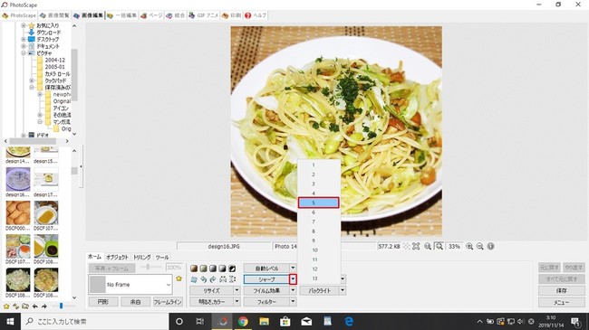The width and height of the screenshot is (589, 330).
Task: Select the 2004-12 folder in tree
Action: pyautogui.click(x=55, y=60)
